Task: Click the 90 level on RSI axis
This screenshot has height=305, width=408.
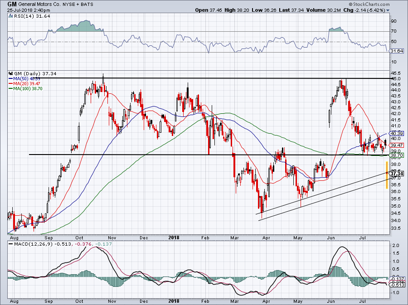Action: coord(394,21)
